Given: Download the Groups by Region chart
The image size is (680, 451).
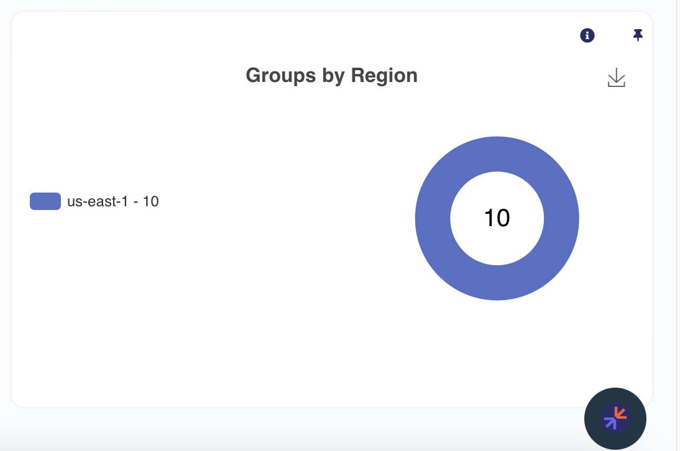Looking at the screenshot, I should (x=616, y=78).
